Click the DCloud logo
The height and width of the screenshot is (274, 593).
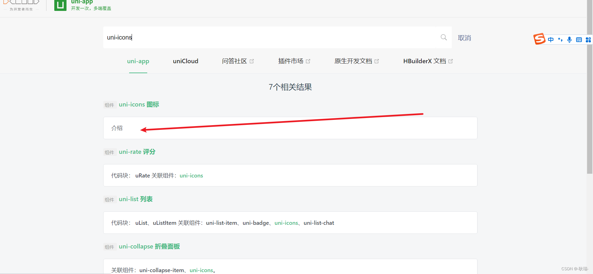21,5
